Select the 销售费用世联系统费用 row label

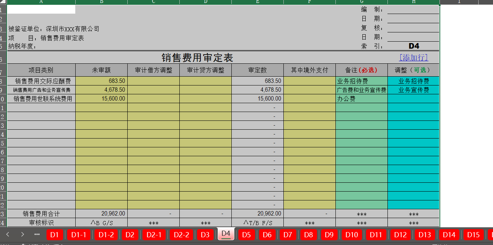[x=41, y=99]
